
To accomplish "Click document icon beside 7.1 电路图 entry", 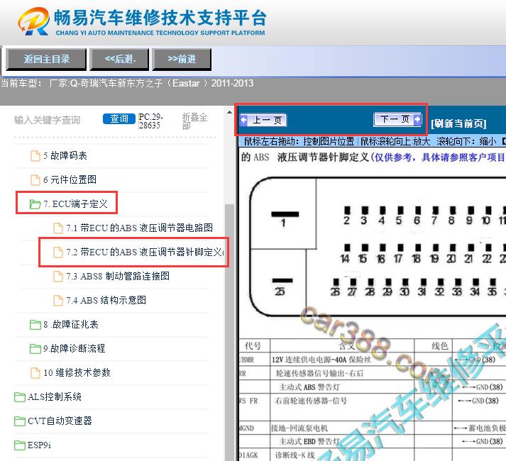I will tap(58, 228).
